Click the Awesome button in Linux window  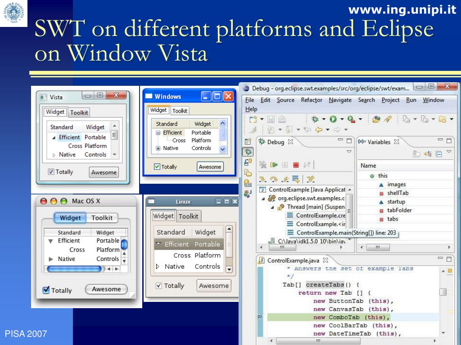point(214,285)
